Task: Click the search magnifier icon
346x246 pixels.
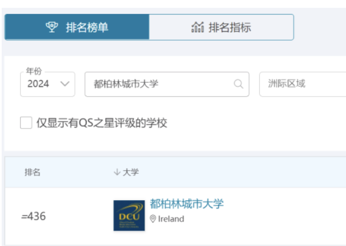Action: 239,84
